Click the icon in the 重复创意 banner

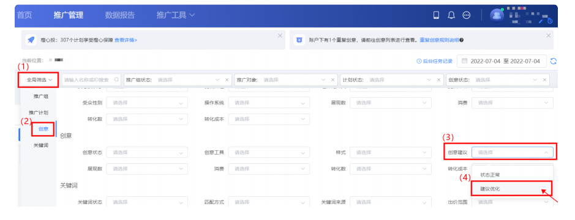click(299, 40)
